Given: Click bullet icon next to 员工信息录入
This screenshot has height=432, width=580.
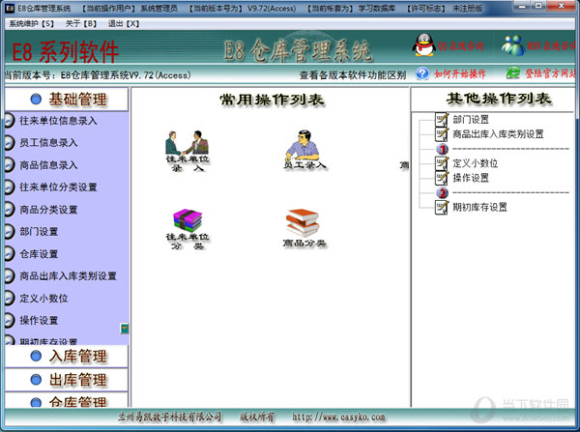Looking at the screenshot, I should (x=9, y=143).
